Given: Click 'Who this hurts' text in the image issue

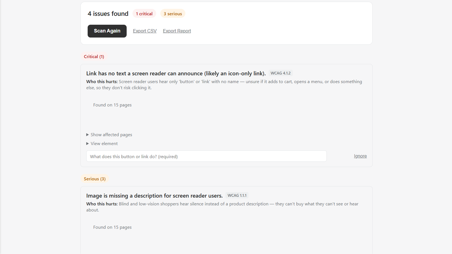Looking at the screenshot, I should click(102, 204).
